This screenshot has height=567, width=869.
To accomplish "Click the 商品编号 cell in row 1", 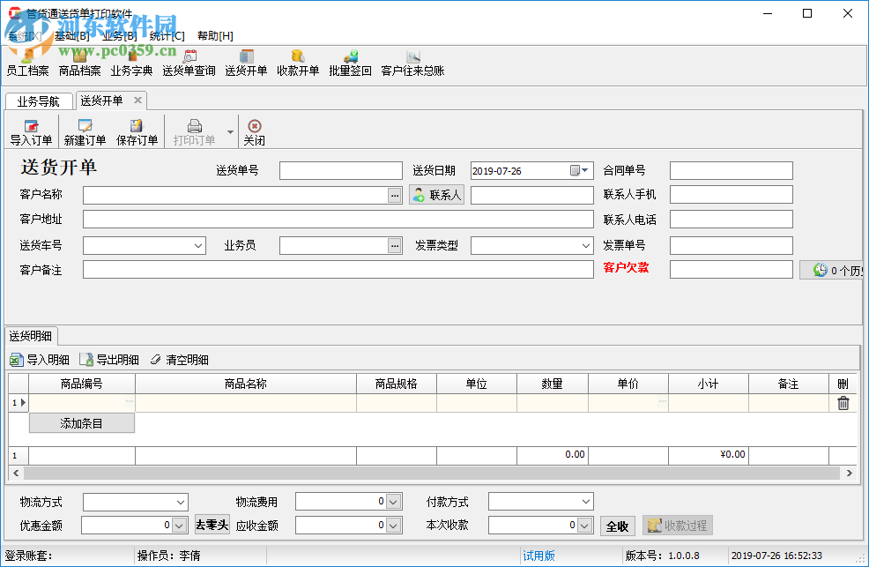I will 81,403.
